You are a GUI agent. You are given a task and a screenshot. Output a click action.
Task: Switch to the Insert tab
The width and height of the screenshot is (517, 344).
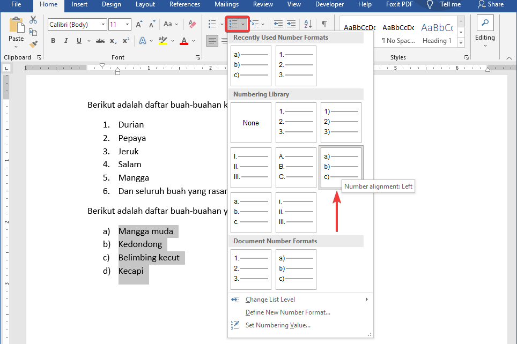click(x=79, y=4)
